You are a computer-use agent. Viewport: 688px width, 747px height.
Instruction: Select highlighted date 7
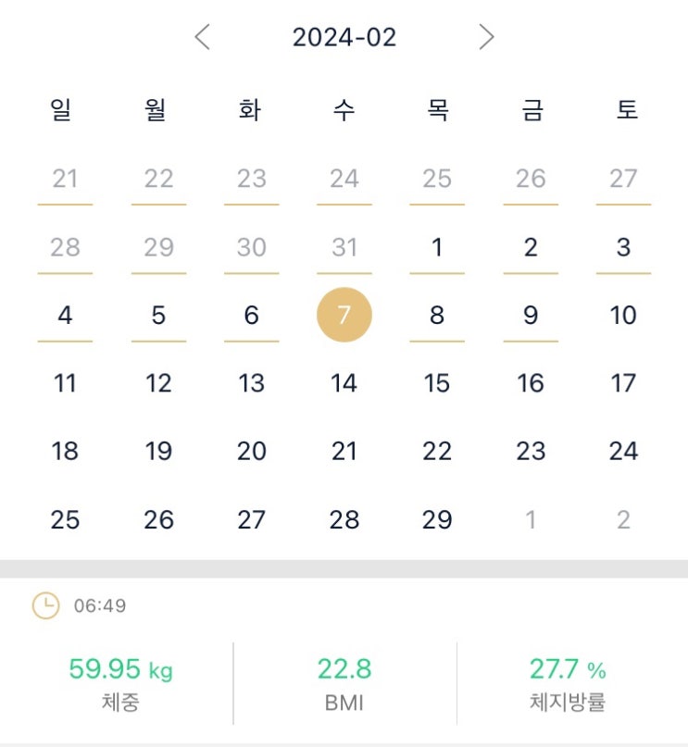tap(344, 315)
